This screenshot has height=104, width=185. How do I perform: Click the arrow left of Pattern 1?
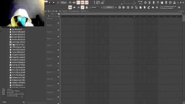(x=101, y=8)
